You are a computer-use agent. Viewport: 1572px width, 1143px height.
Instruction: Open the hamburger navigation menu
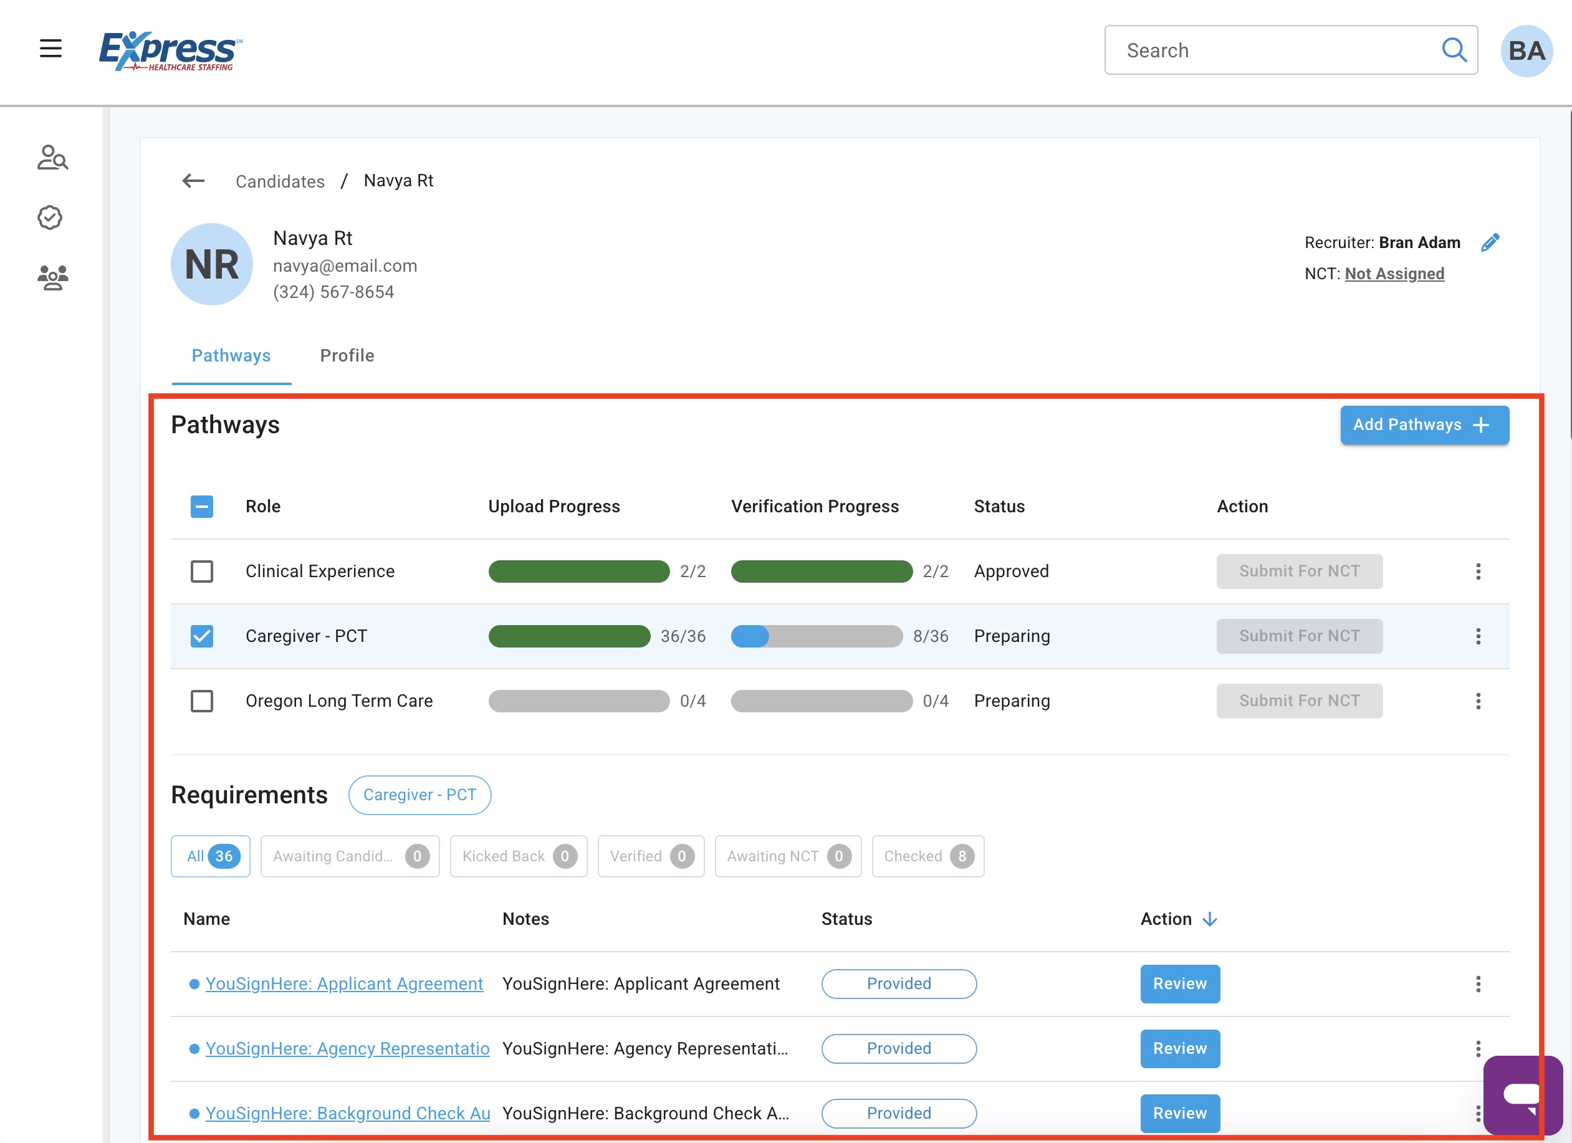[50, 49]
